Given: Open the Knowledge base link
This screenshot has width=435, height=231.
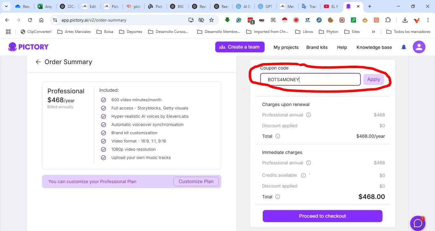Looking at the screenshot, I should point(374,47).
